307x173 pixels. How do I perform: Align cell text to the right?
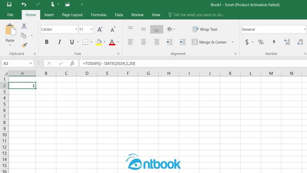[157, 42]
